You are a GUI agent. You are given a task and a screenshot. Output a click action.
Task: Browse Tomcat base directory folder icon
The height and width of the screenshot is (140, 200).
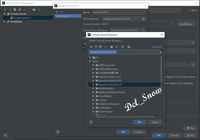tap(144, 30)
